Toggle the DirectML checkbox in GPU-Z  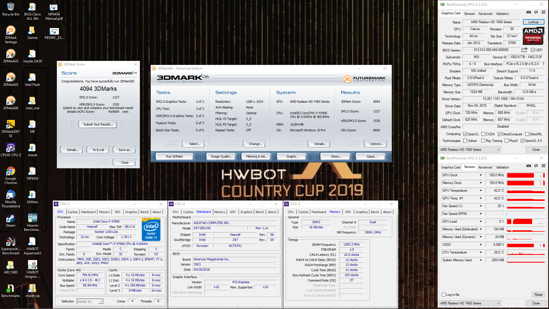pyautogui.click(x=527, y=134)
